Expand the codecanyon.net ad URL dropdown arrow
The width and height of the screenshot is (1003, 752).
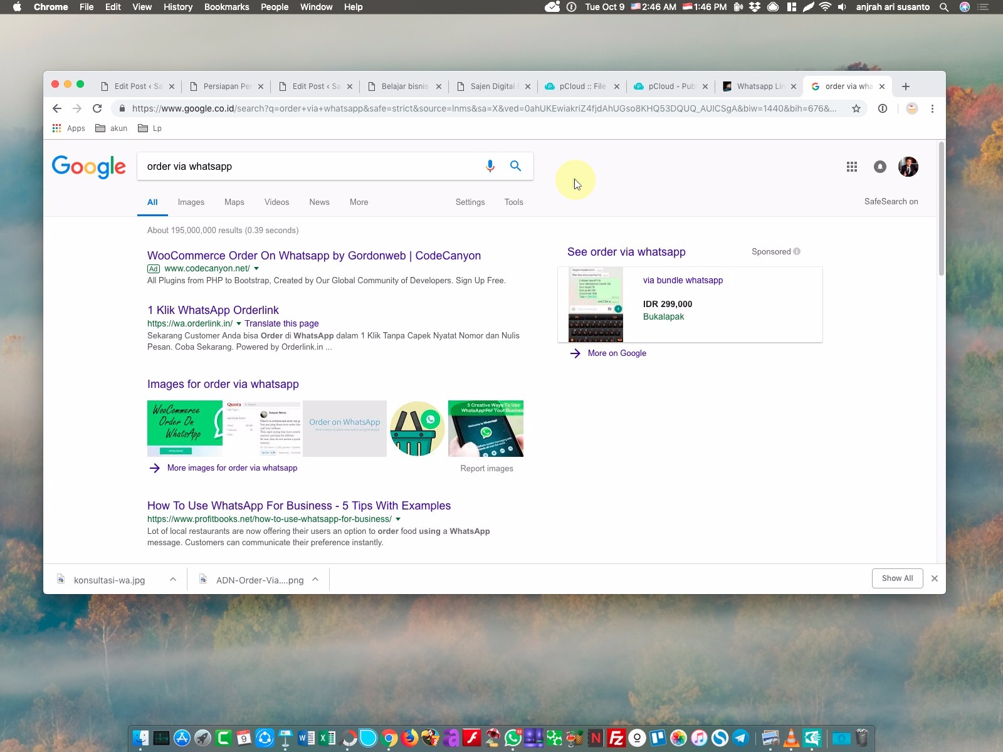coord(256,268)
